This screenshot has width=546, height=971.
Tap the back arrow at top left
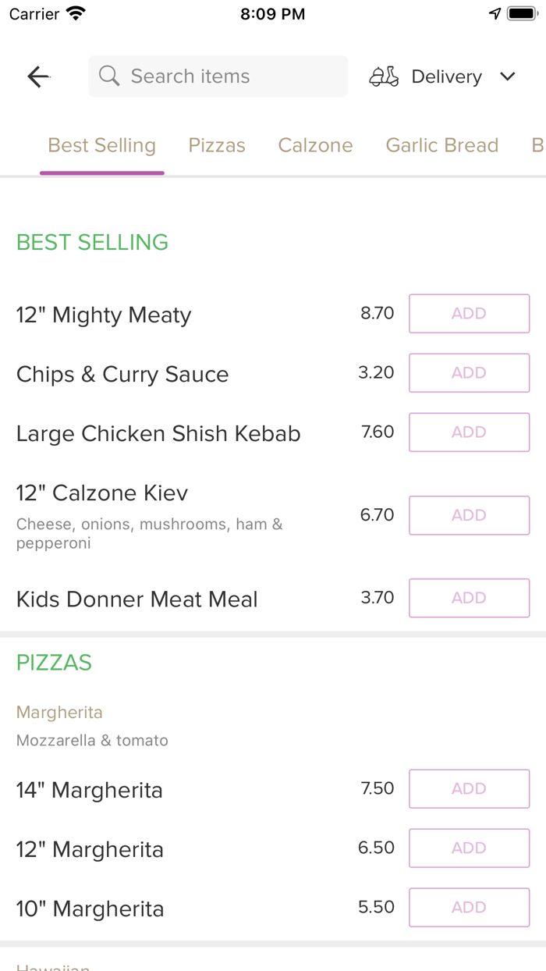tap(37, 76)
